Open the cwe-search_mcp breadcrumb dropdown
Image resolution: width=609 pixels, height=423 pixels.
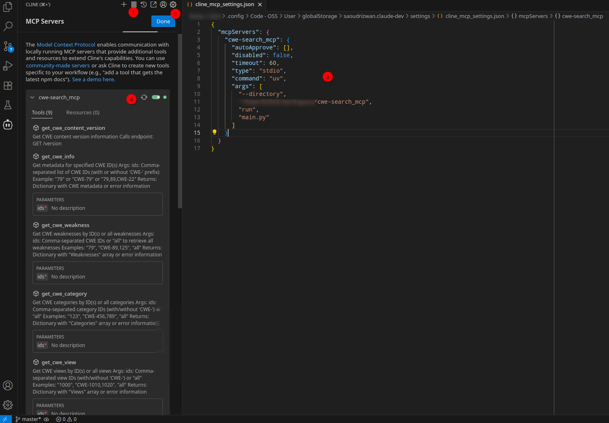tap(579, 16)
